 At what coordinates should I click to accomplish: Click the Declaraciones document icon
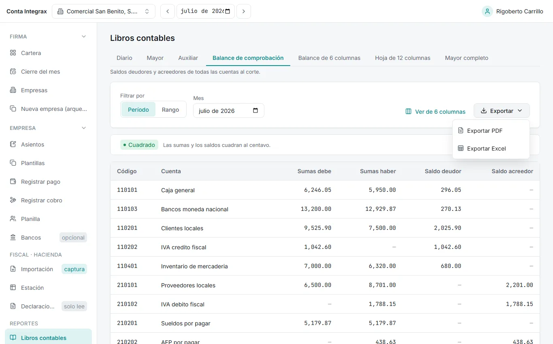coord(13,306)
